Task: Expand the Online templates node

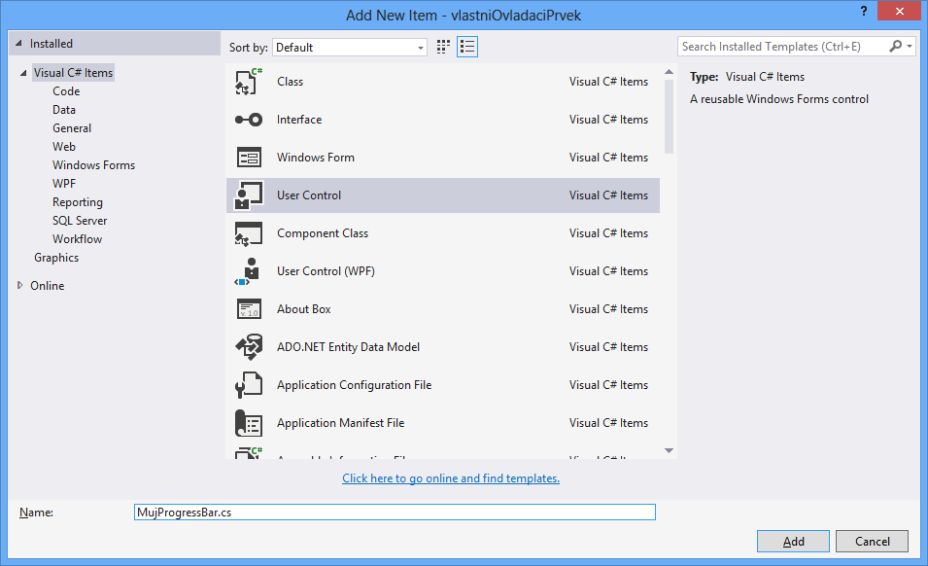Action: [19, 285]
